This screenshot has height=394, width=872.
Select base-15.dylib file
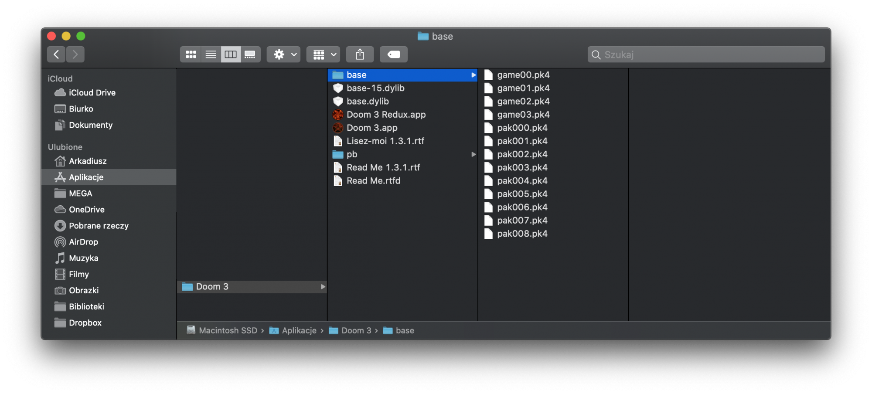[402, 88]
